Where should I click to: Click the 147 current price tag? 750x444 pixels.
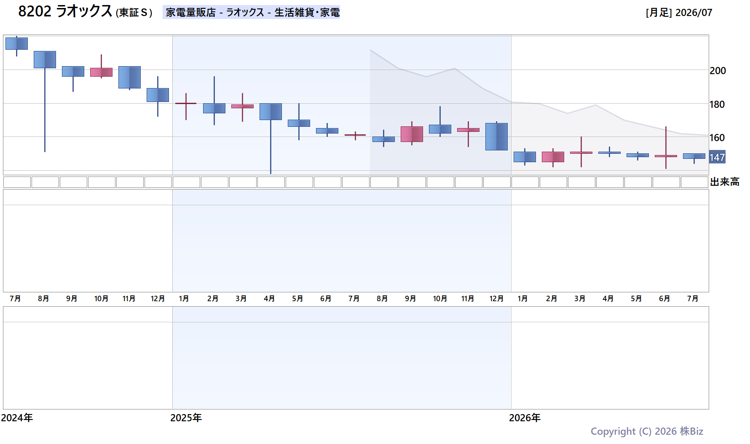[717, 157]
